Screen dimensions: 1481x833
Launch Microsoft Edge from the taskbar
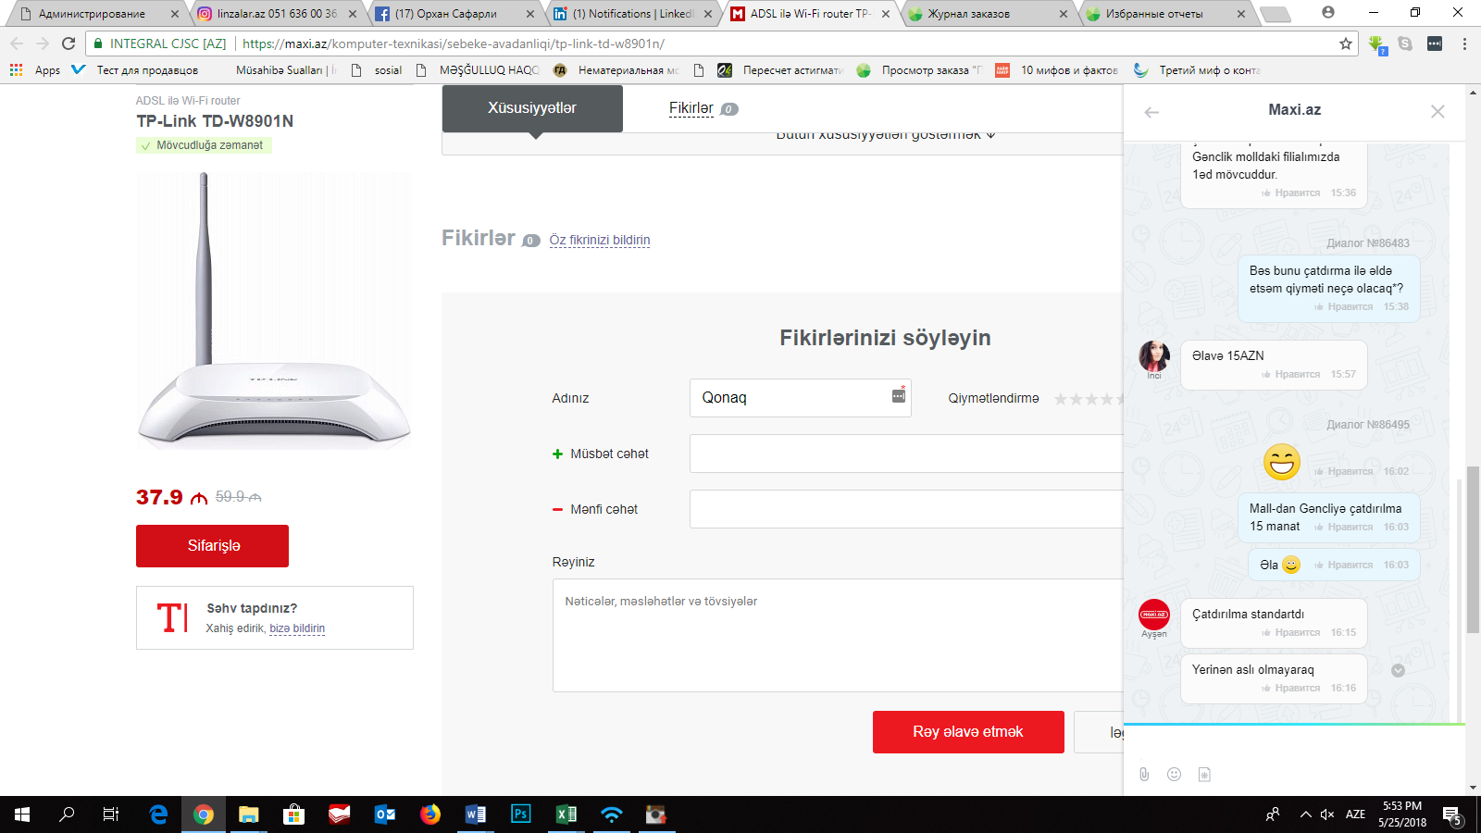point(158,814)
